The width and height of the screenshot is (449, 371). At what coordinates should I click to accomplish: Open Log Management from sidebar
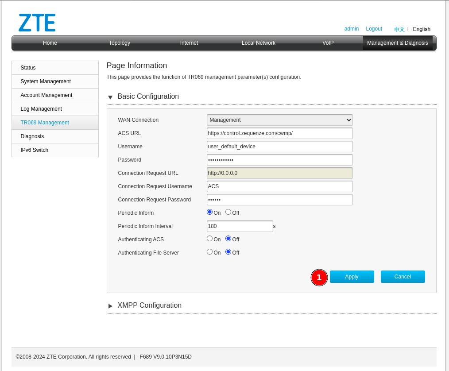coord(41,109)
